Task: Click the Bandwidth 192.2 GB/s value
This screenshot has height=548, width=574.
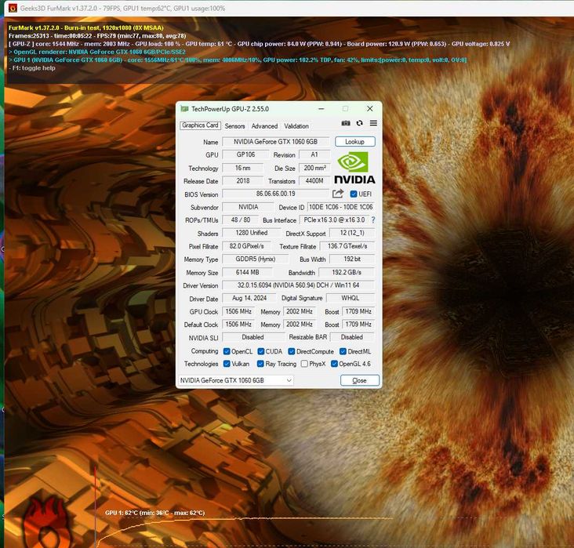Action: (x=347, y=272)
